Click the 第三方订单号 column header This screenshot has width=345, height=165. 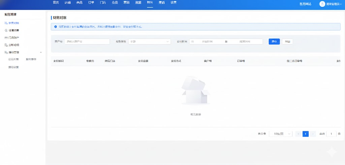coord(294,61)
